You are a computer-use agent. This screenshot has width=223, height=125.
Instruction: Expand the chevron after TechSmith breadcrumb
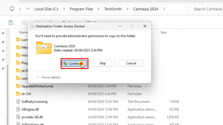point(128,9)
